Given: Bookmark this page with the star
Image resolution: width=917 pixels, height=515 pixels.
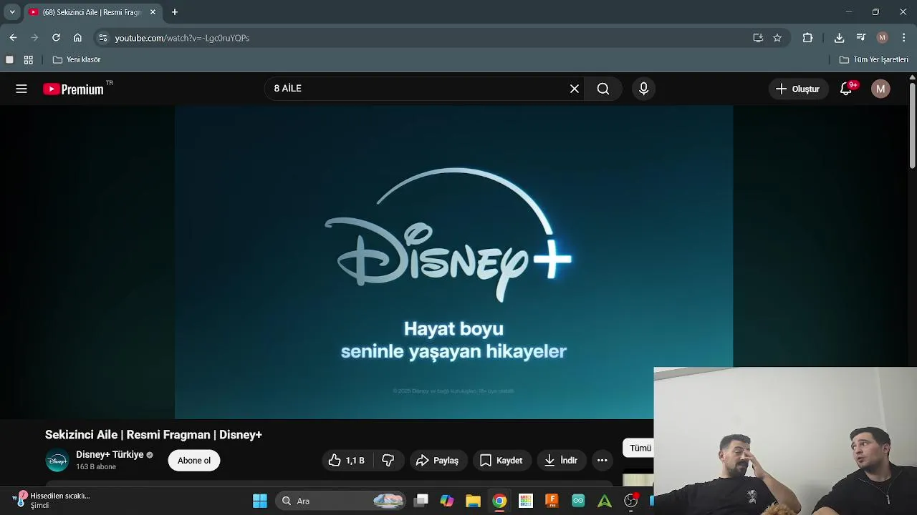Looking at the screenshot, I should coord(777,38).
